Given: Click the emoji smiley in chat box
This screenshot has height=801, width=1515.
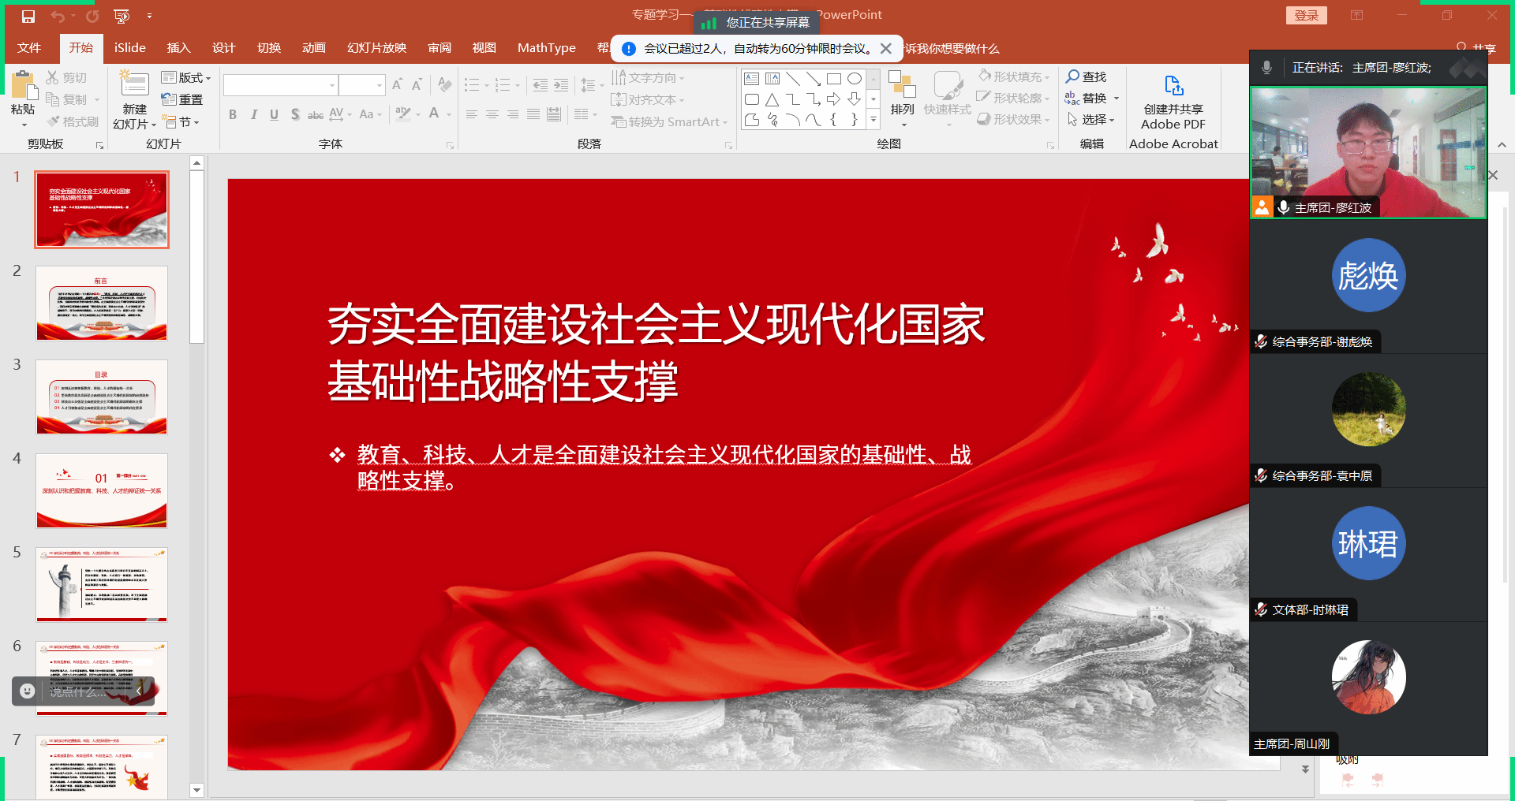Looking at the screenshot, I should coord(28,691).
